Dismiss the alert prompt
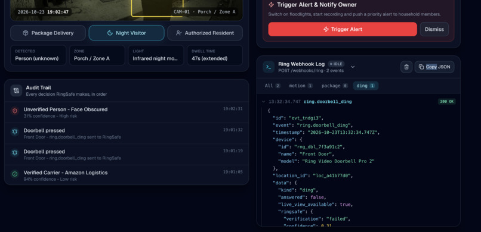The image size is (481, 232). coord(434,29)
